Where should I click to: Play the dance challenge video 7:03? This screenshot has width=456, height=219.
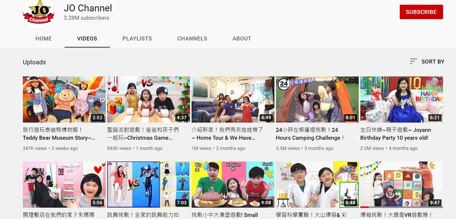point(149,184)
